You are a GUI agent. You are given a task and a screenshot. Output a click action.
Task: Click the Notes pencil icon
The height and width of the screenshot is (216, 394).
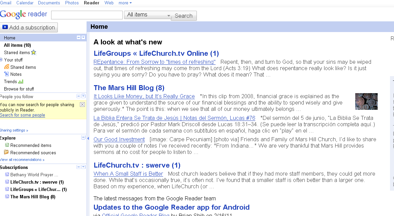7,74
